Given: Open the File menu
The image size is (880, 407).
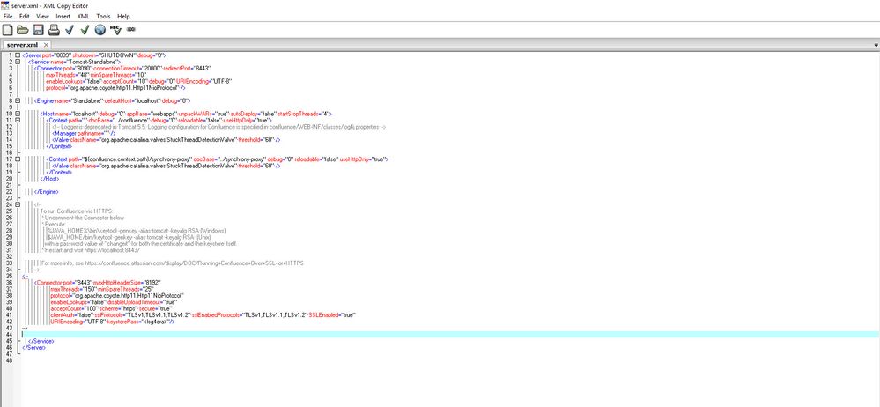Looking at the screenshot, I should pyautogui.click(x=8, y=16).
